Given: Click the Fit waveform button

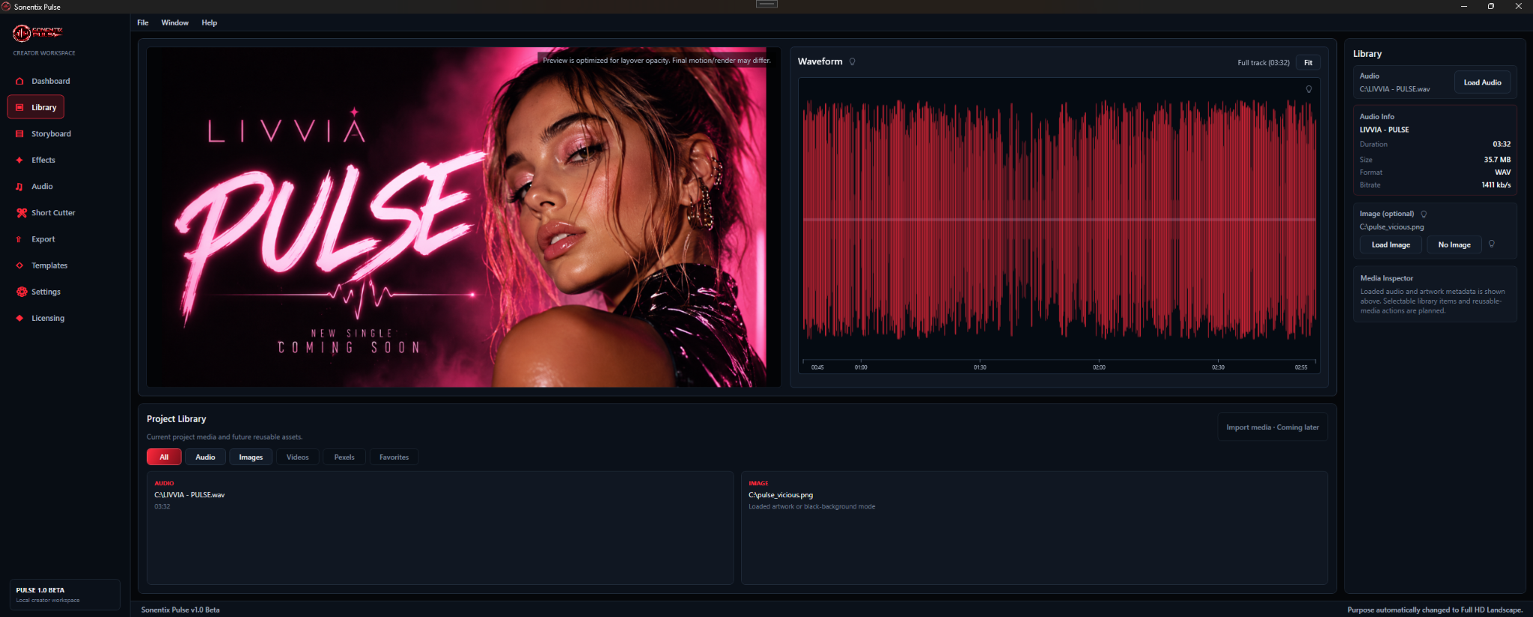Looking at the screenshot, I should pyautogui.click(x=1308, y=63).
